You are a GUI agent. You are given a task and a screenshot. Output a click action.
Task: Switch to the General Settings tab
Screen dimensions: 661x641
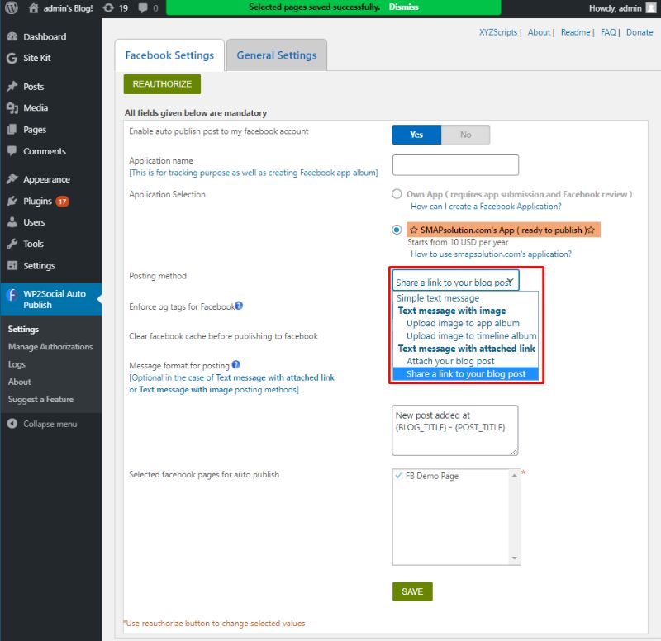coord(277,55)
